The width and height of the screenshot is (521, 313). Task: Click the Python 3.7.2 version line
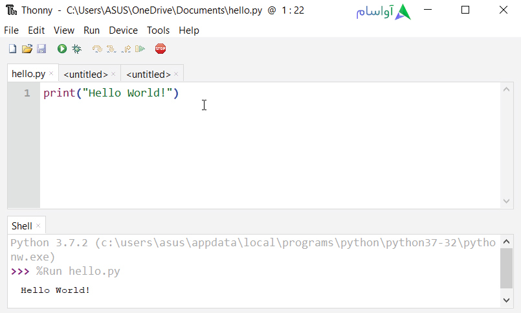click(253, 249)
